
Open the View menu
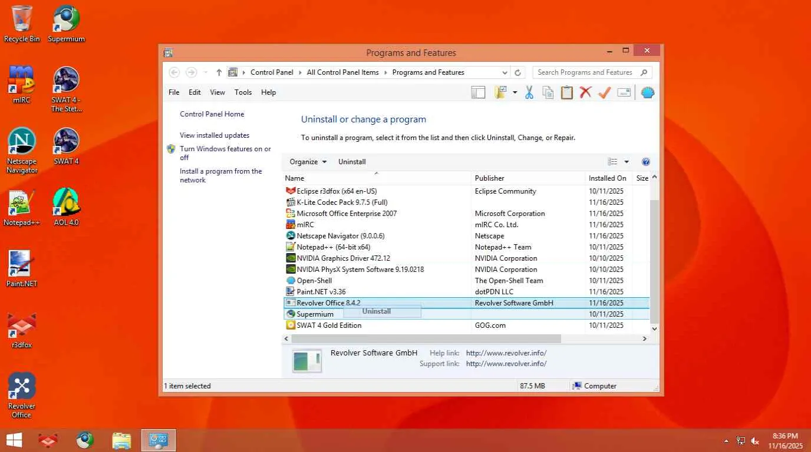pyautogui.click(x=217, y=92)
